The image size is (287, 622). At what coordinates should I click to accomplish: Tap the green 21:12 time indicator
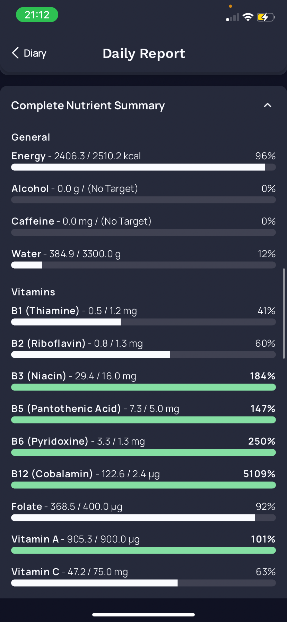(x=37, y=15)
